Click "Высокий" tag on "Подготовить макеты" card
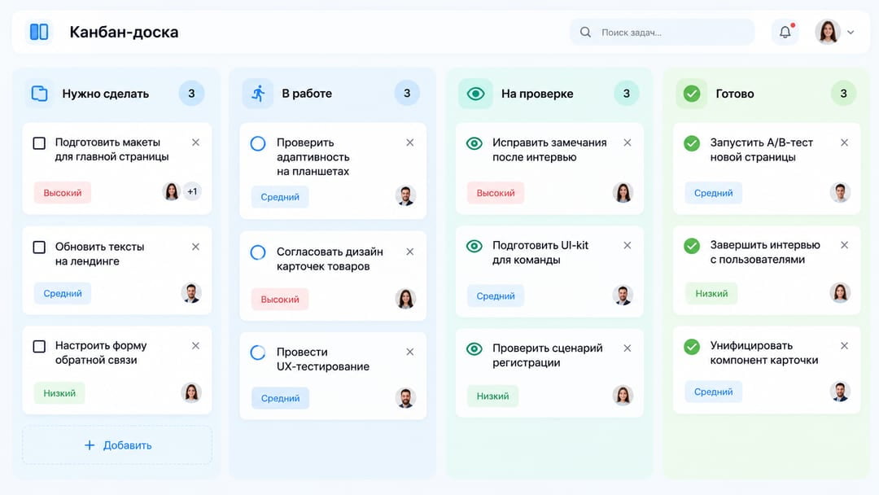The width and height of the screenshot is (879, 495). (62, 193)
